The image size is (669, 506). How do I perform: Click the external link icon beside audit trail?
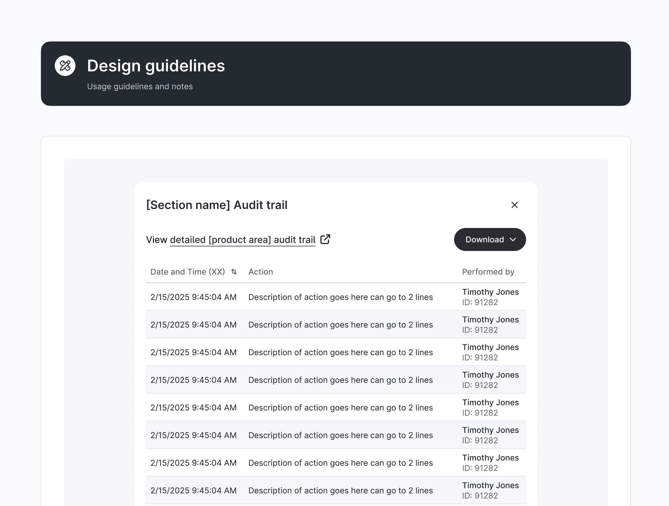pos(325,239)
